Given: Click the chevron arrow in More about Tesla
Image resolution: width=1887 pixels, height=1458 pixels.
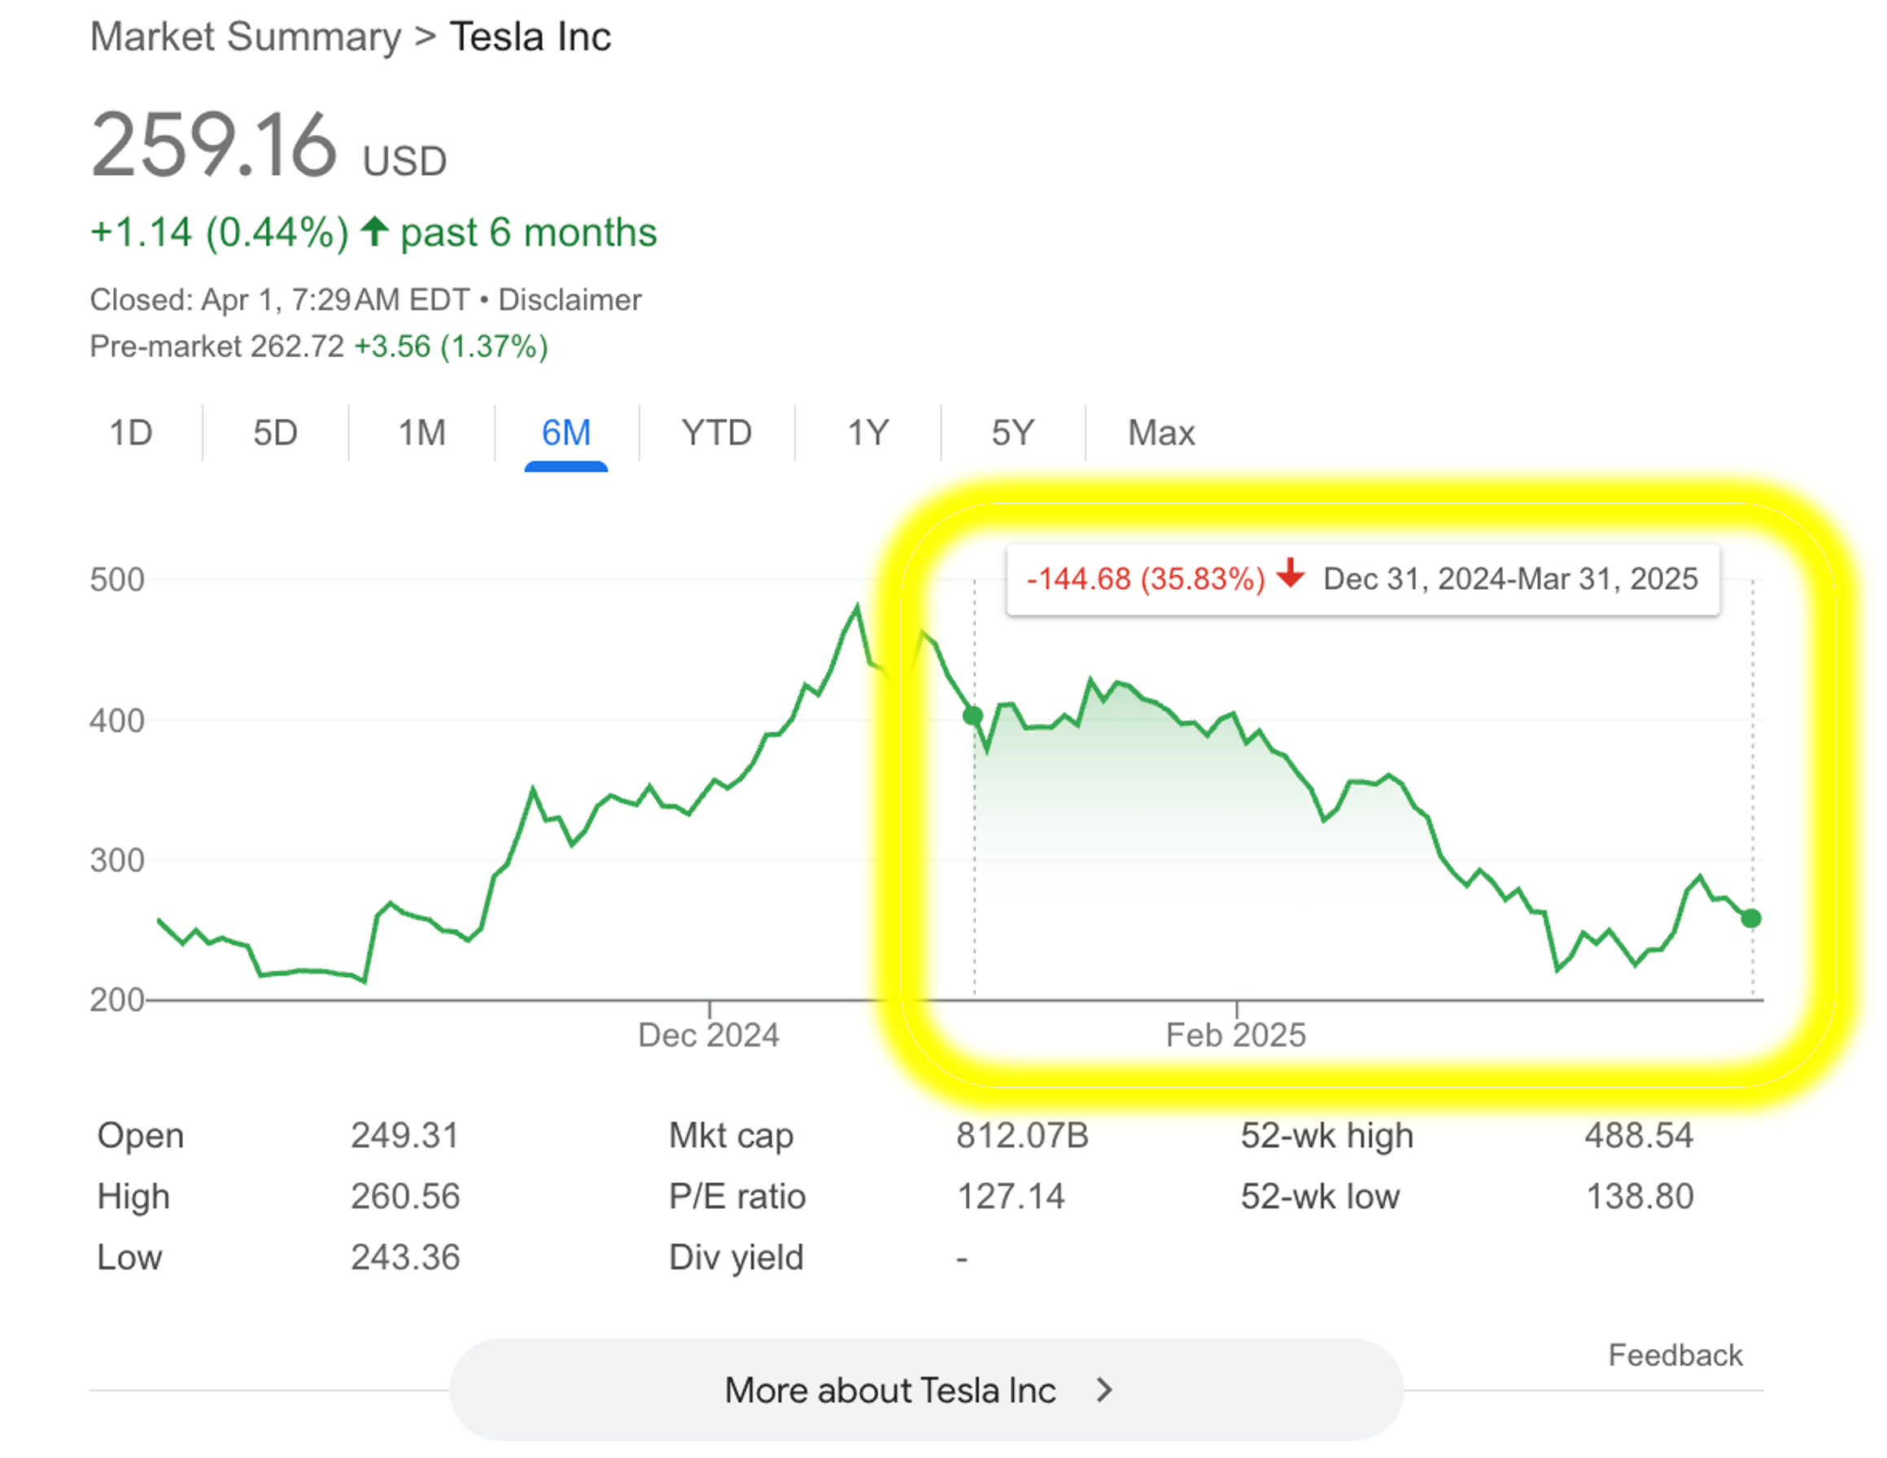Looking at the screenshot, I should click(x=1103, y=1390).
